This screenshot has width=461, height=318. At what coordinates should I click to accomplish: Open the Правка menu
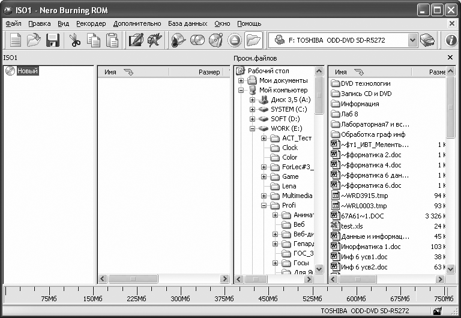tap(40, 23)
